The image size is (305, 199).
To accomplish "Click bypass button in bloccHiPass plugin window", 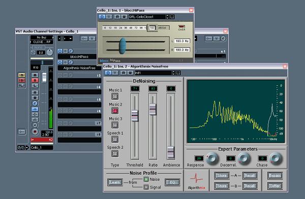I will [109, 17].
